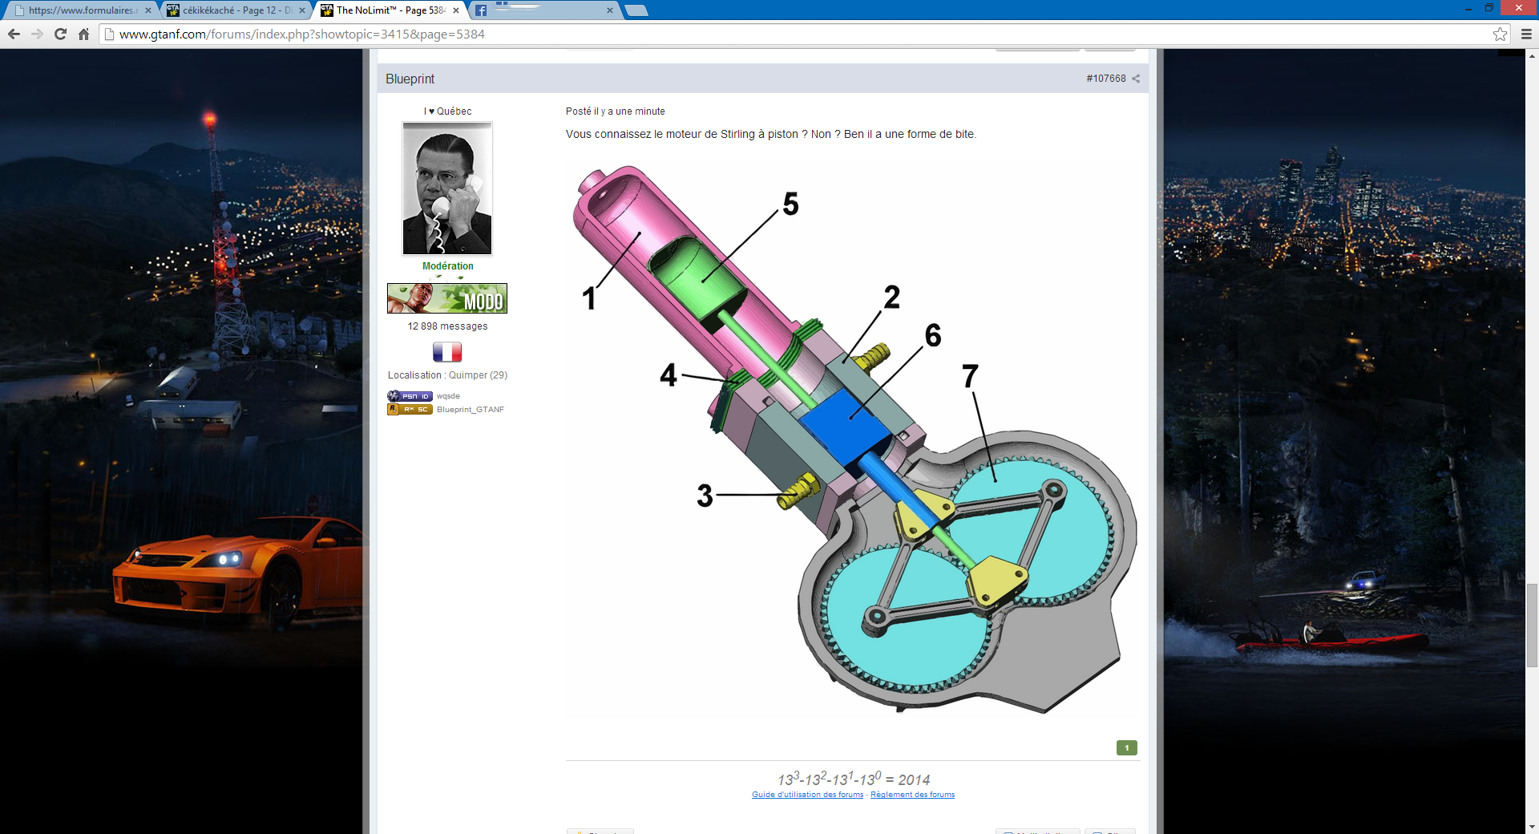This screenshot has width=1539, height=834.
Task: Open a new browser tab
Action: (636, 10)
